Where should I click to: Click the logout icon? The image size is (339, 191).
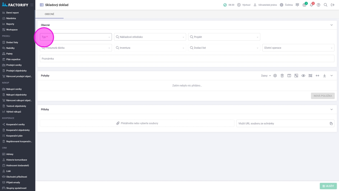point(333,5)
